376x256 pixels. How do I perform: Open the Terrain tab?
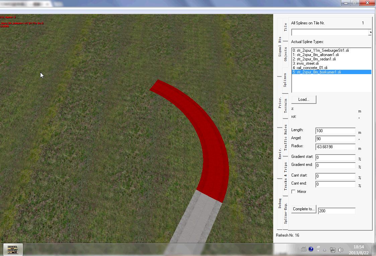pos(286,105)
